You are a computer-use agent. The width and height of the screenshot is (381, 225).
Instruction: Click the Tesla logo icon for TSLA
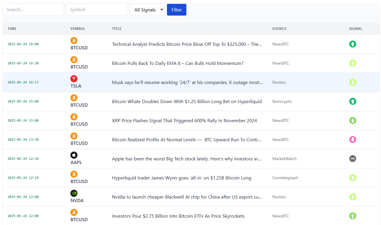(x=74, y=79)
